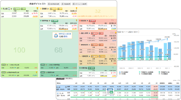Viewport: 181px width, 100px height.
Task: Expand the 固定人件費 section arrow
Action: [89, 33]
